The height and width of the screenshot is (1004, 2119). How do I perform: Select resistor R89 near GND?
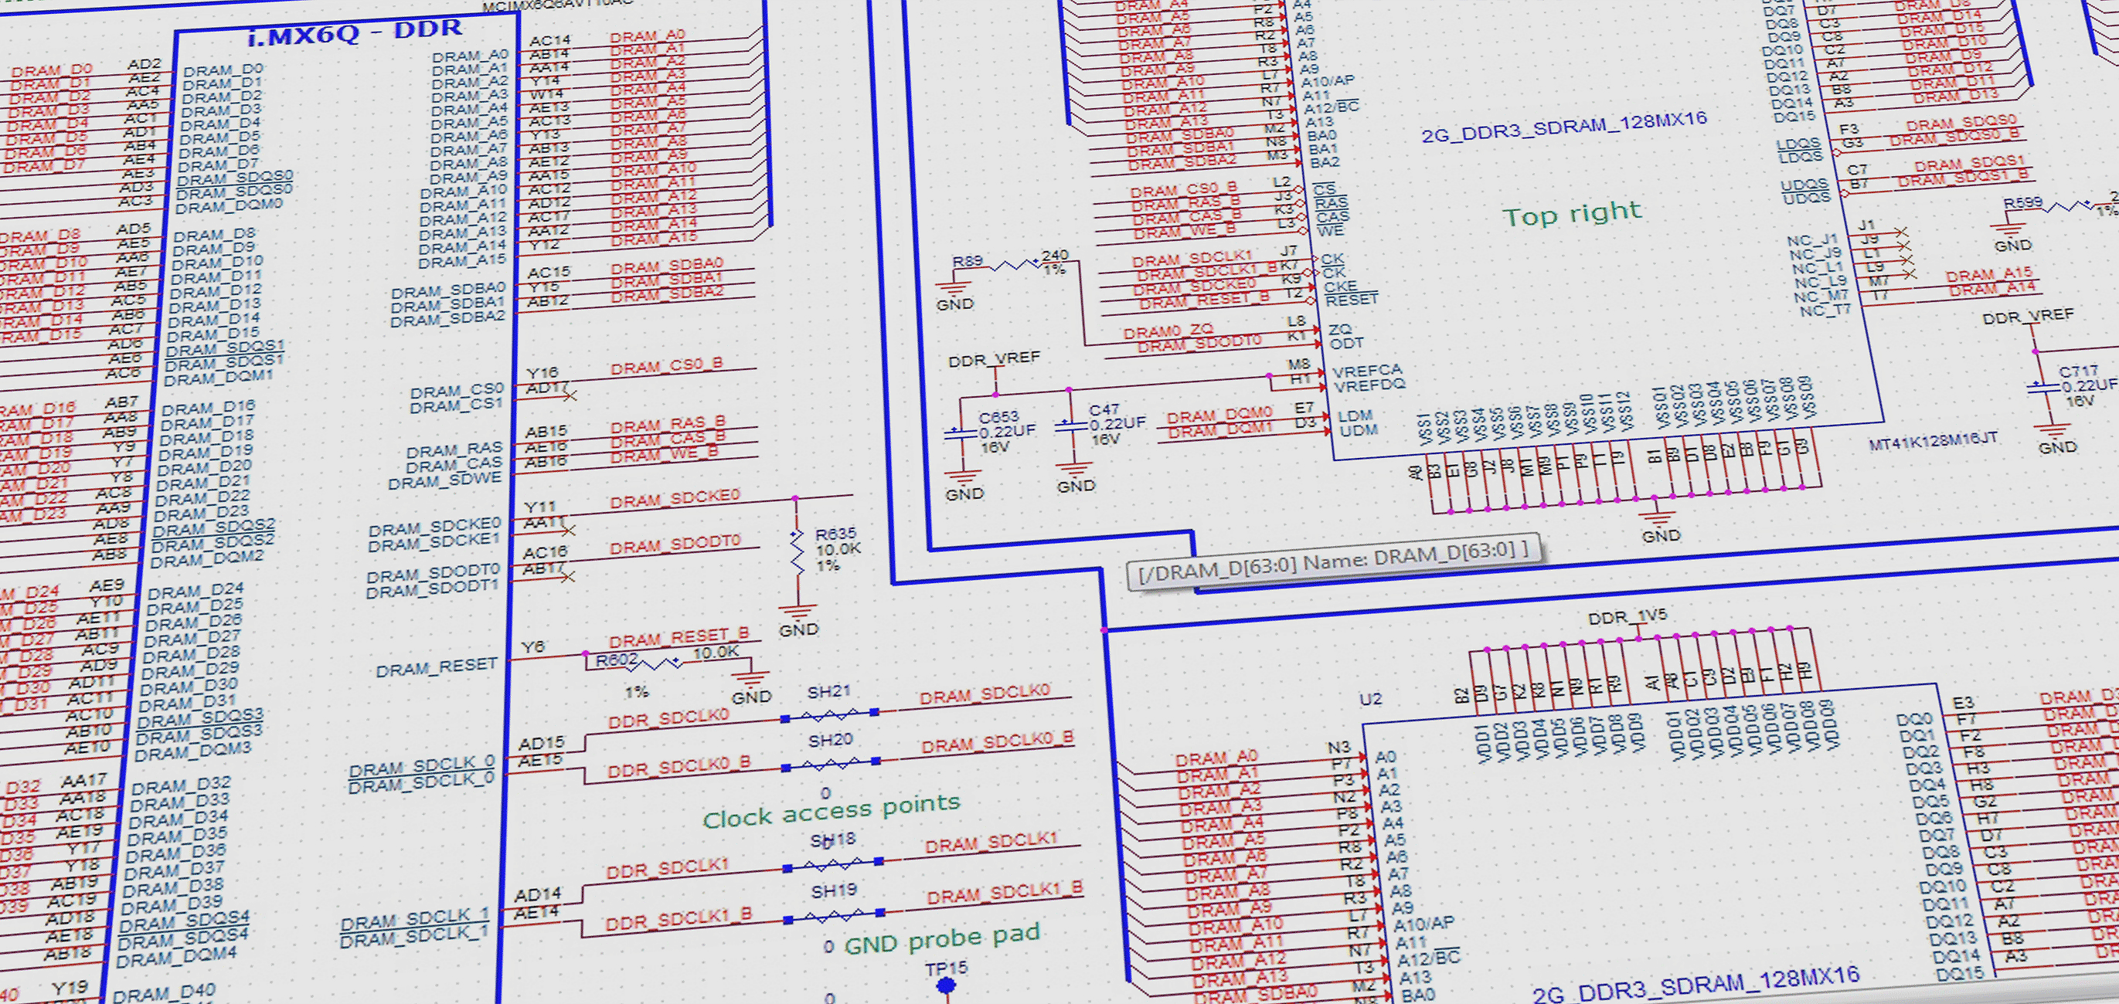point(1017,266)
